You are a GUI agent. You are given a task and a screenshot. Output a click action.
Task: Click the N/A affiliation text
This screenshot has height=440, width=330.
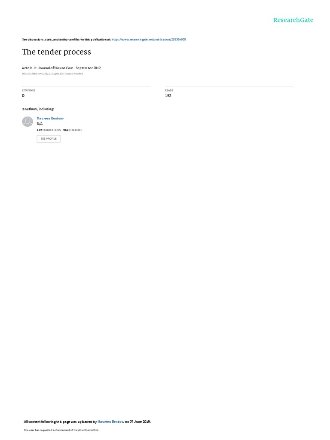40,124
